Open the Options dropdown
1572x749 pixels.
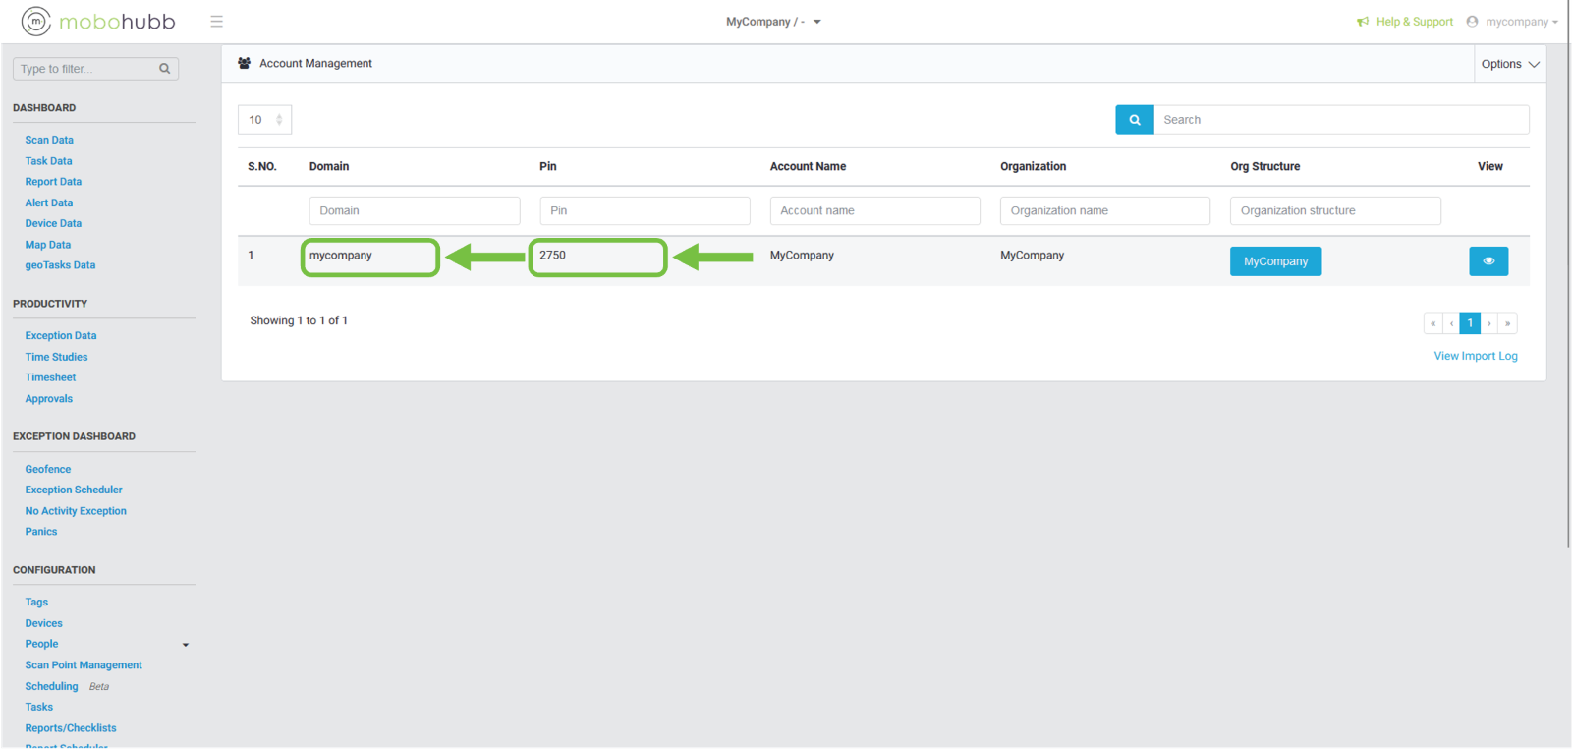tap(1509, 64)
